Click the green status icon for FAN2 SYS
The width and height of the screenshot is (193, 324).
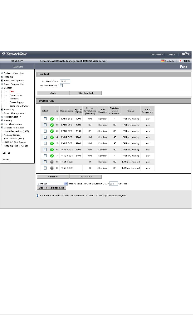(x=52, y=125)
